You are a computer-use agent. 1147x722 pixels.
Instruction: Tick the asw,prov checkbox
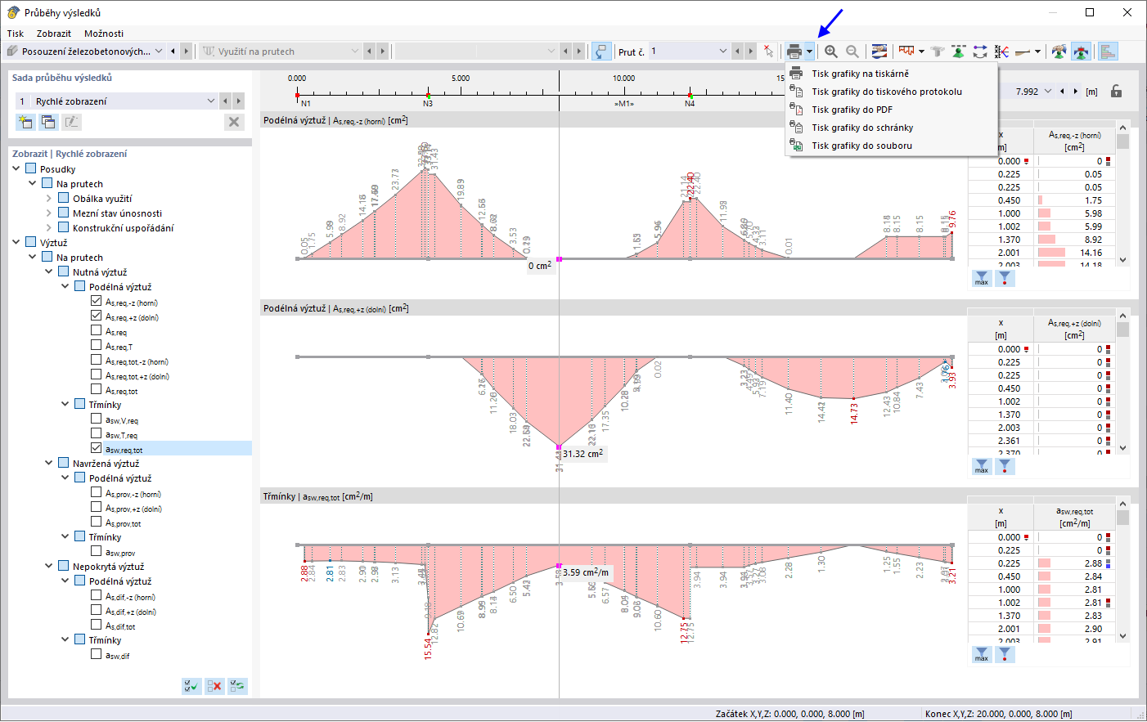(97, 552)
